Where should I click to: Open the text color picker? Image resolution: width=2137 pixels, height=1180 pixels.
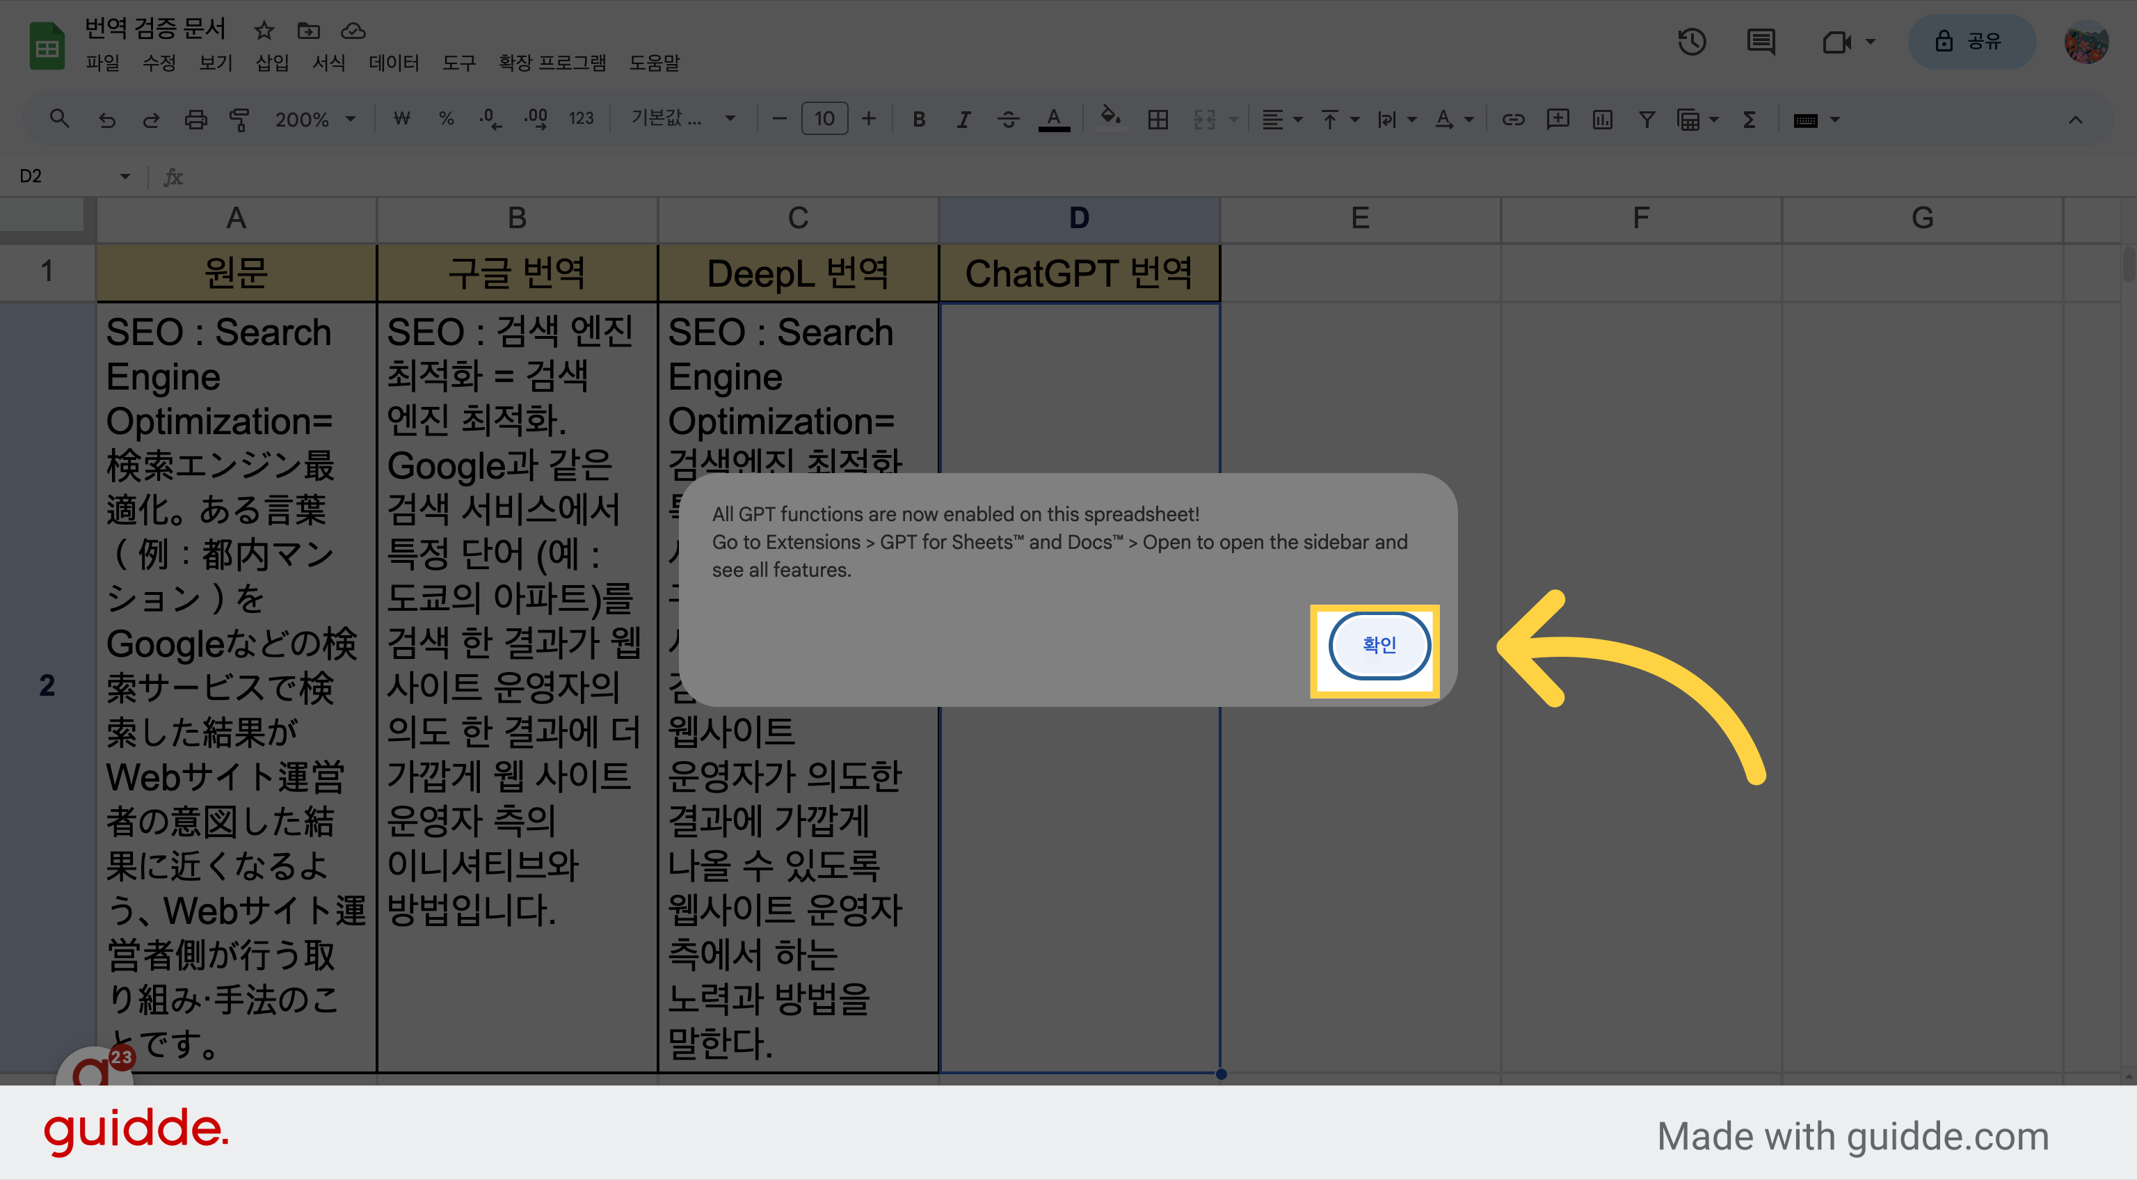click(x=1054, y=120)
